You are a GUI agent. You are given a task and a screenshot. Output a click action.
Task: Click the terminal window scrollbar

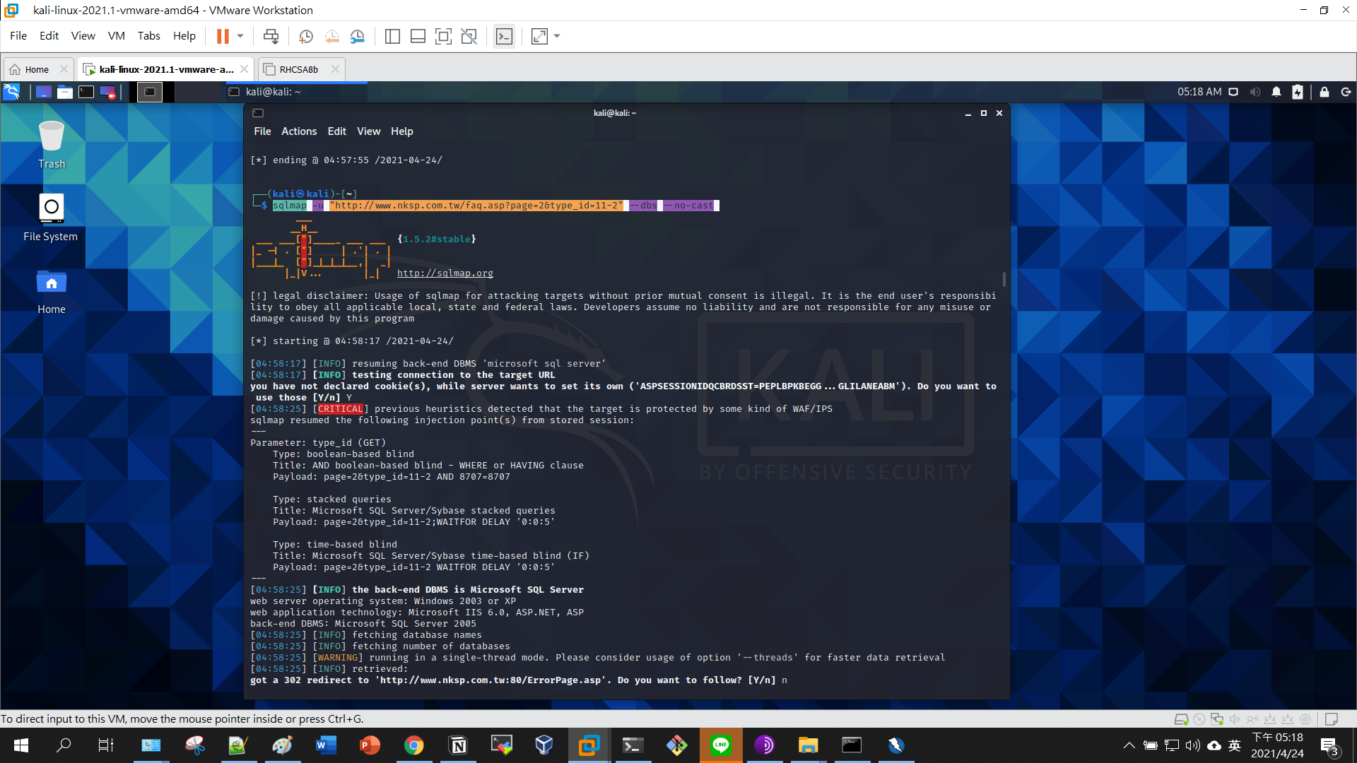[x=1004, y=279]
